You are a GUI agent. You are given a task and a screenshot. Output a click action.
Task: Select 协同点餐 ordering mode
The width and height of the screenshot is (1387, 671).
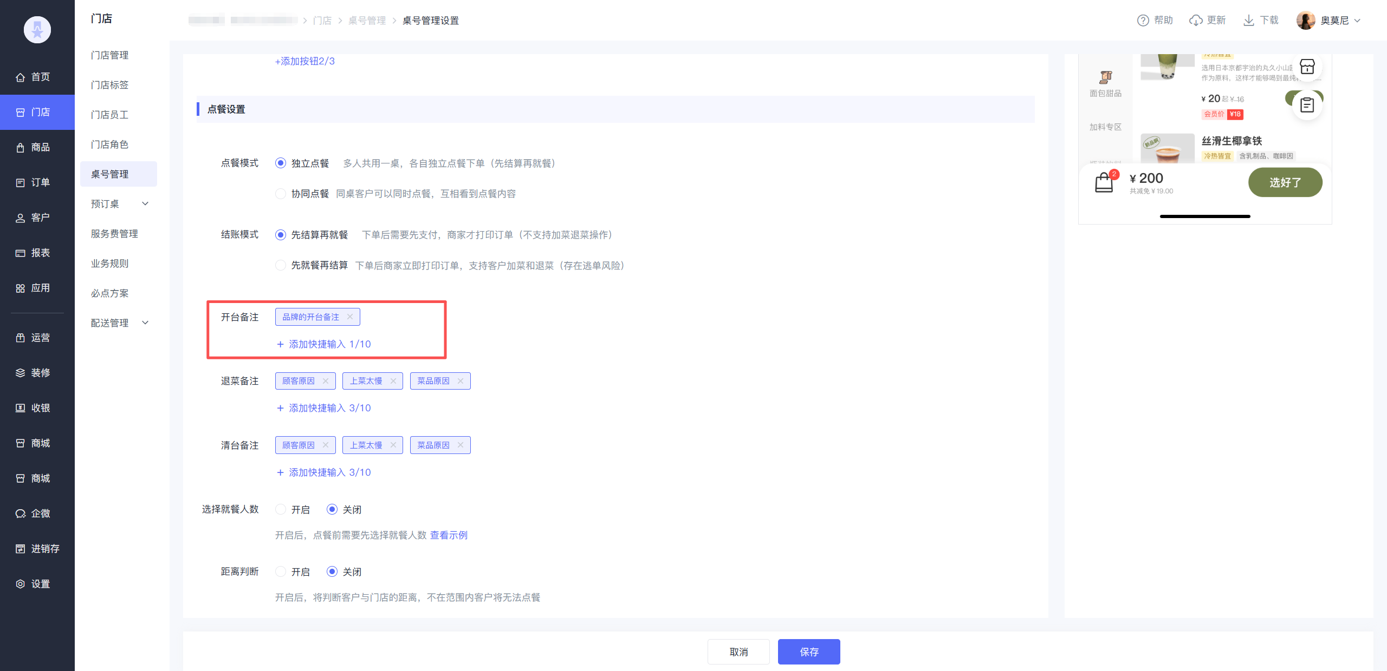point(281,194)
